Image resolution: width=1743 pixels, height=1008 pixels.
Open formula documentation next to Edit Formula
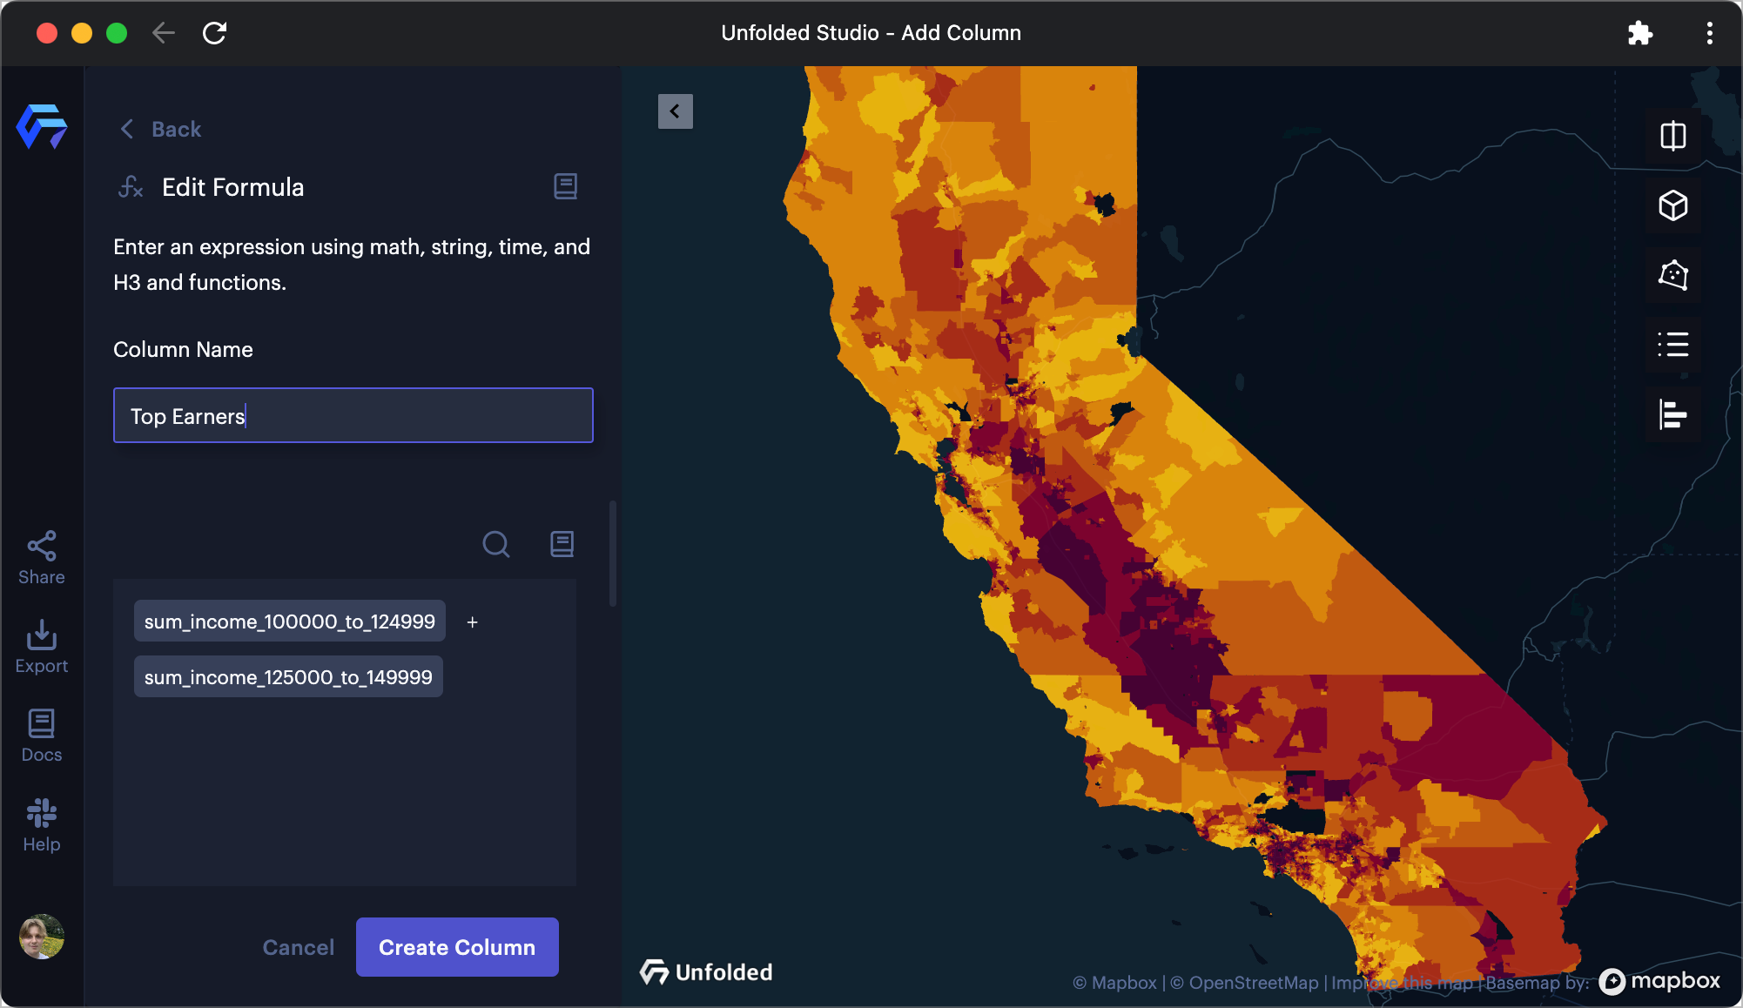[565, 186]
